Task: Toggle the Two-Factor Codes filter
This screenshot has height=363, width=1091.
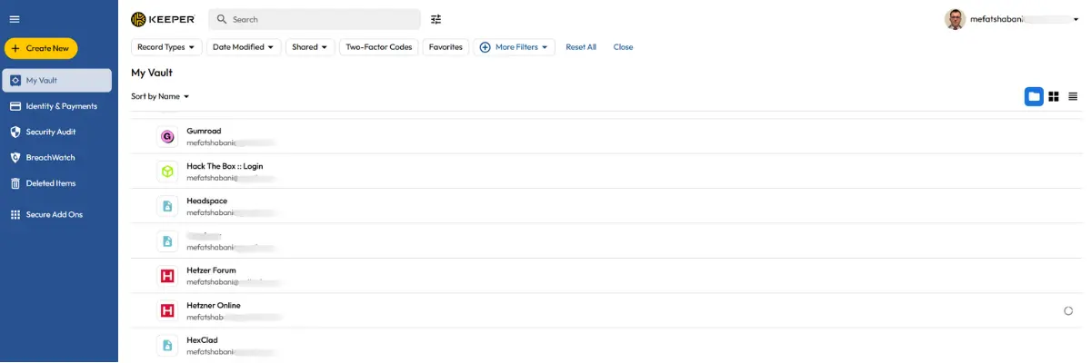Action: point(379,47)
